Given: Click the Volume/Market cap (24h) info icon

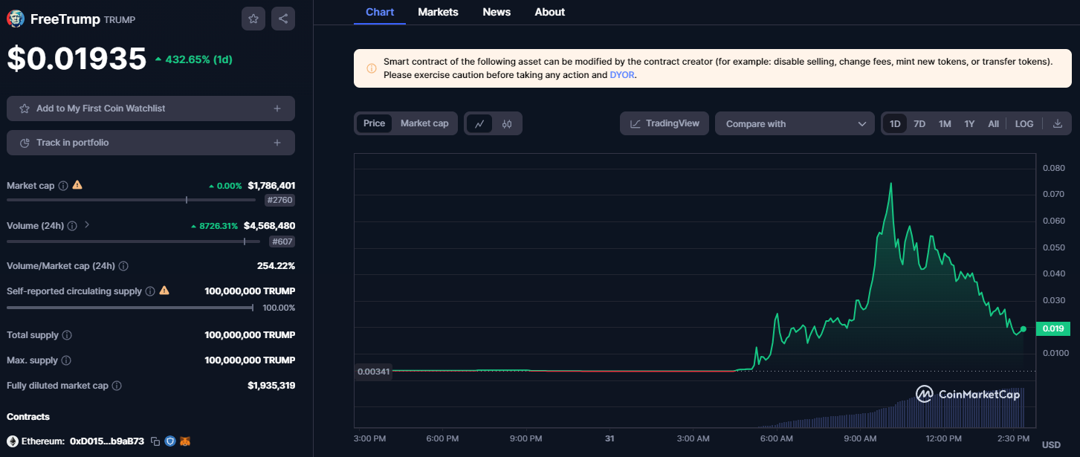Looking at the screenshot, I should [x=123, y=266].
